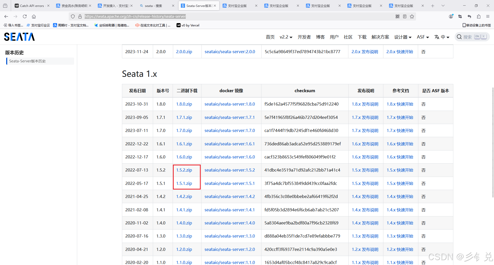494x265 pixels.
Task: Open the QR code icon in address bar
Action: pos(398,16)
